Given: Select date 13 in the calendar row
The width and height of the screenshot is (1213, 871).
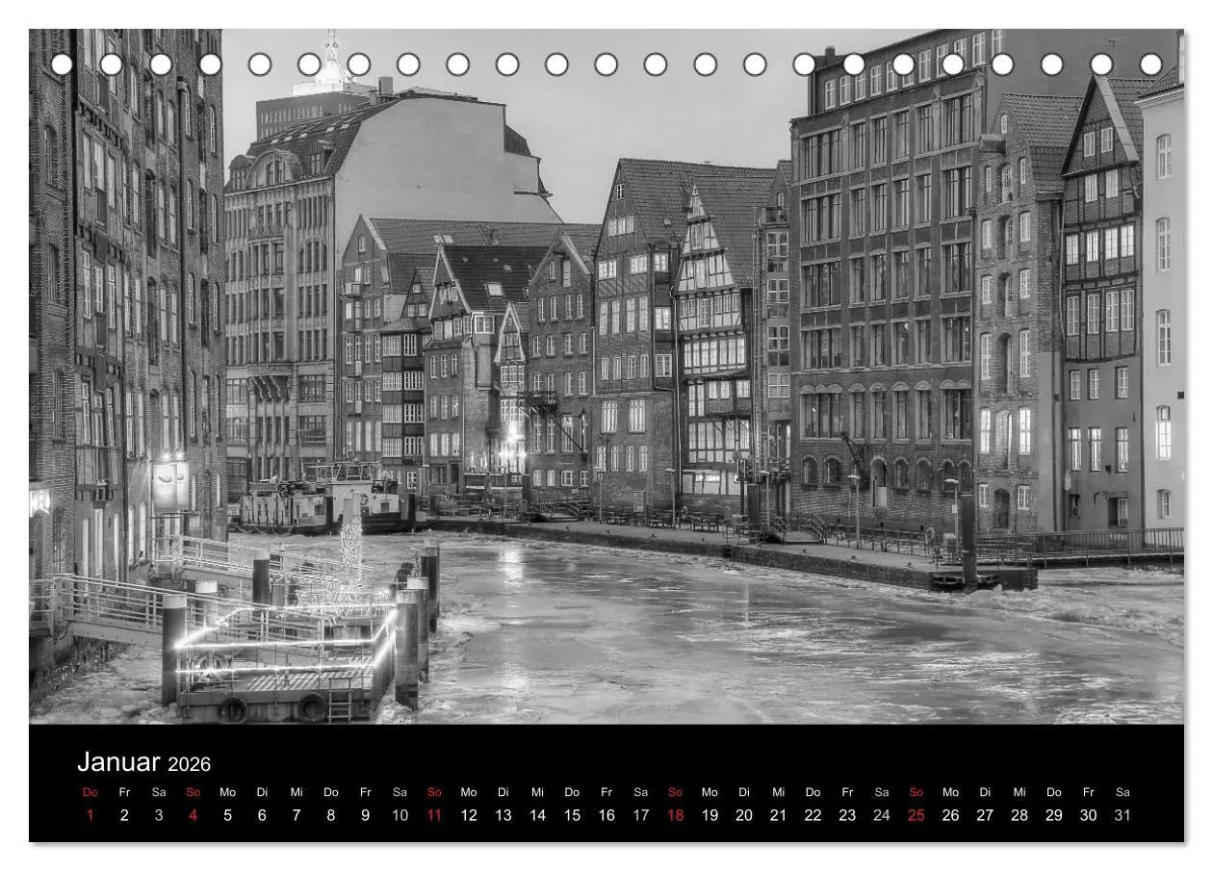Looking at the screenshot, I should click(x=503, y=815).
